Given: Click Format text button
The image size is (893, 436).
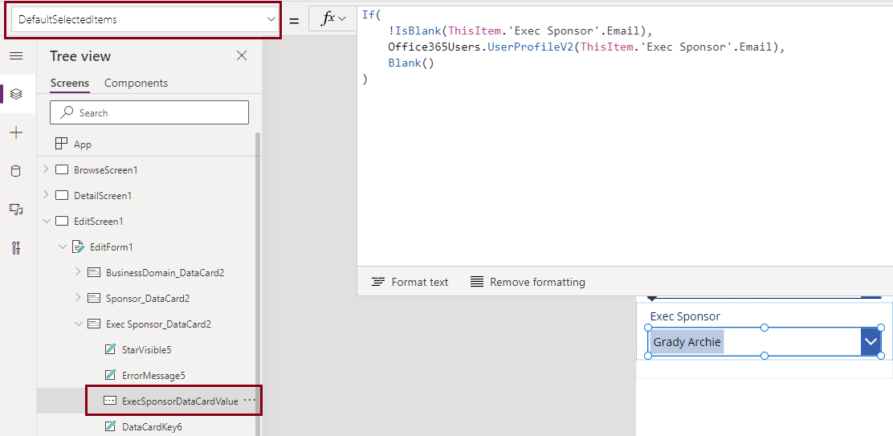Looking at the screenshot, I should [410, 282].
